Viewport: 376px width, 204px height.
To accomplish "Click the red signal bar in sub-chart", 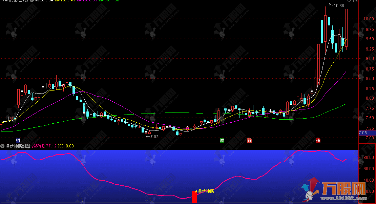I will coord(194,197).
